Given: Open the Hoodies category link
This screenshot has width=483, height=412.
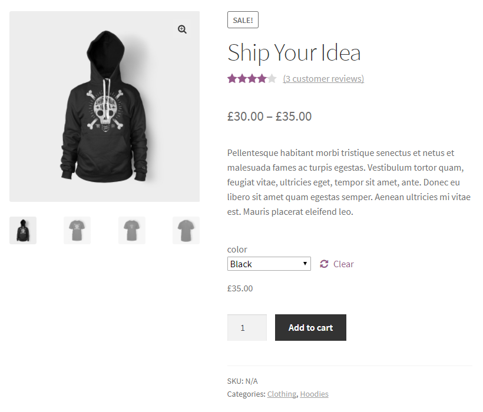Looking at the screenshot, I should point(314,394).
